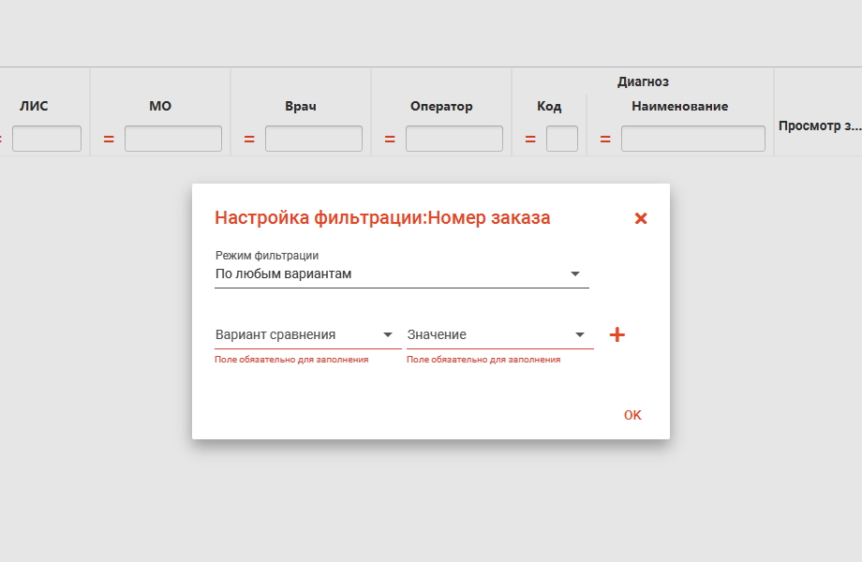Click the equals filter icon for Врач column
The image size is (862, 562).
249,140
